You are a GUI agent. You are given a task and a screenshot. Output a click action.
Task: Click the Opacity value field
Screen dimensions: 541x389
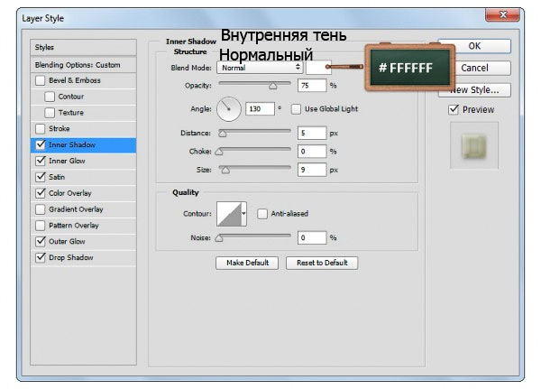[312, 86]
